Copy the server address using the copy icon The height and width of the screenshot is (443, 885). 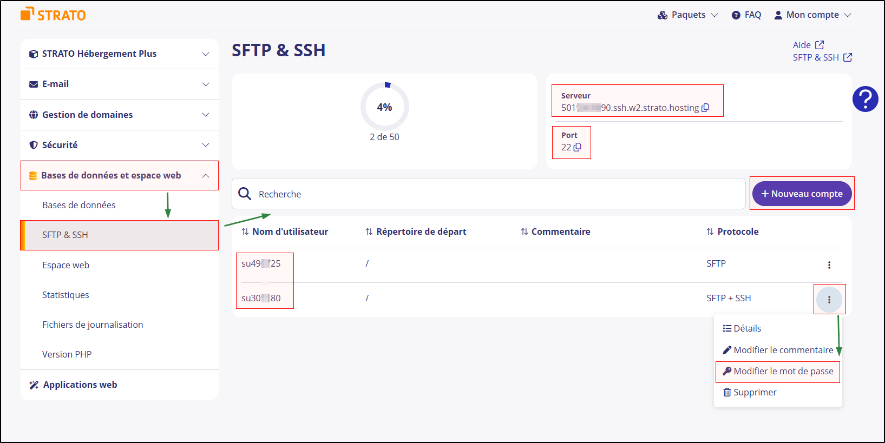pos(705,108)
